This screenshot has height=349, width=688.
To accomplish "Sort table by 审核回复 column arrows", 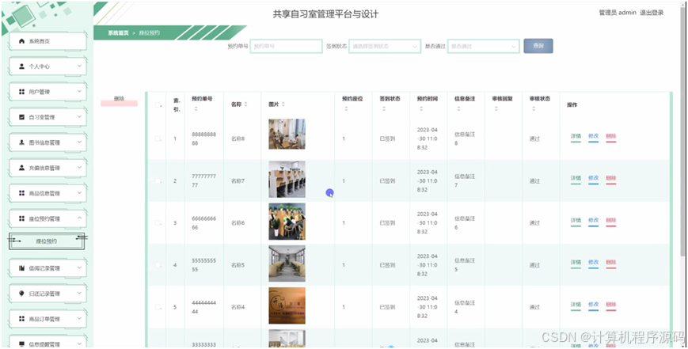I will (496, 108).
